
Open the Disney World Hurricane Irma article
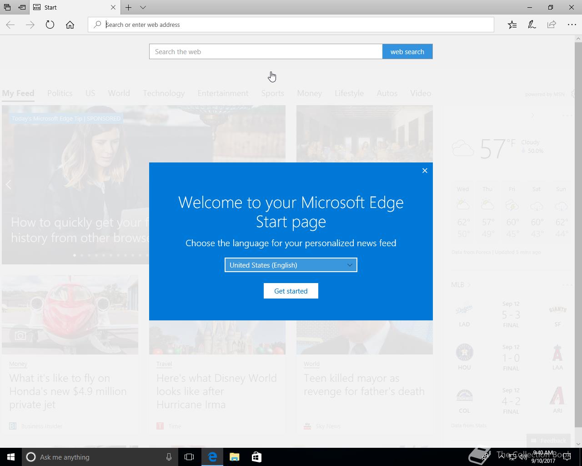click(216, 391)
